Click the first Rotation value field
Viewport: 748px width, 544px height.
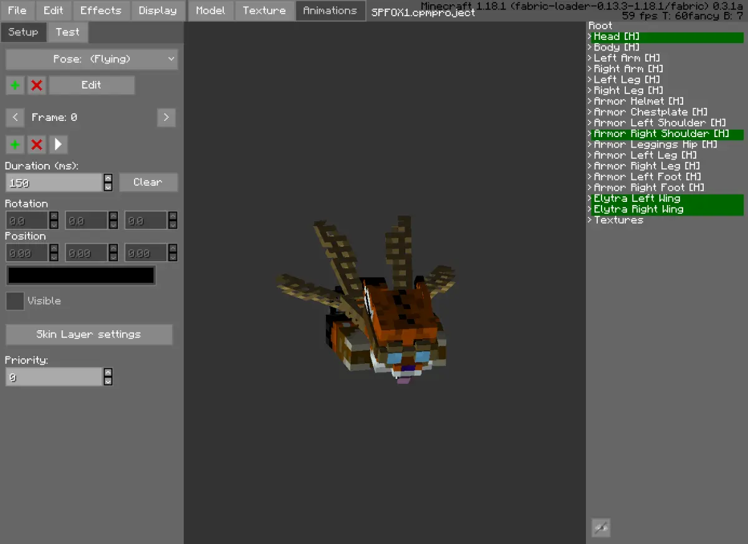click(x=27, y=221)
